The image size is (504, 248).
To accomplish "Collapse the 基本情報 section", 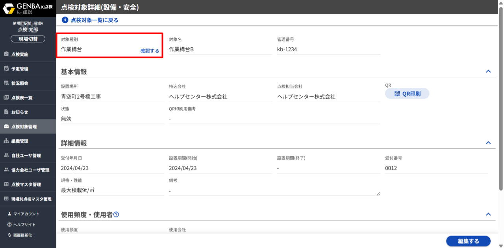I will (488, 71).
